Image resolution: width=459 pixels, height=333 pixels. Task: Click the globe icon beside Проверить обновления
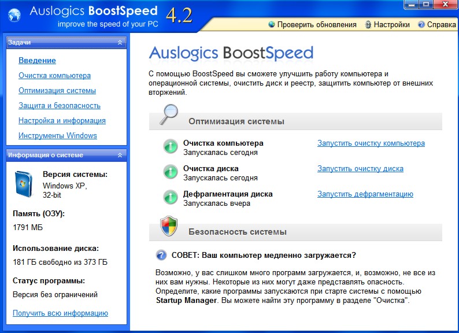(272, 24)
